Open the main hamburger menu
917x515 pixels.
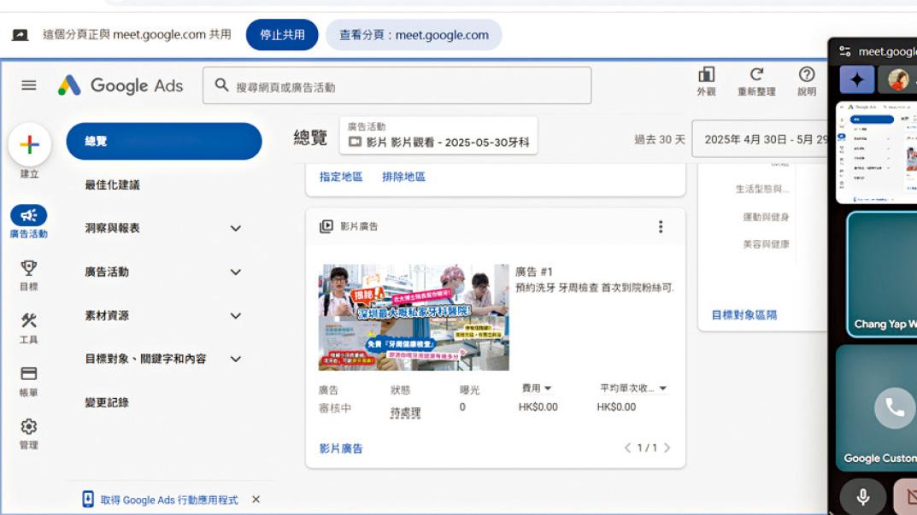[28, 85]
